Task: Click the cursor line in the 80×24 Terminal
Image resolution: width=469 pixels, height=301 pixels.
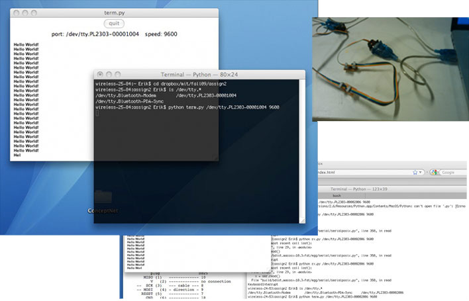Action: pos(97,112)
